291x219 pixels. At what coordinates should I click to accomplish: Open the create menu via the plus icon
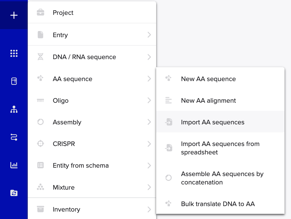click(14, 15)
